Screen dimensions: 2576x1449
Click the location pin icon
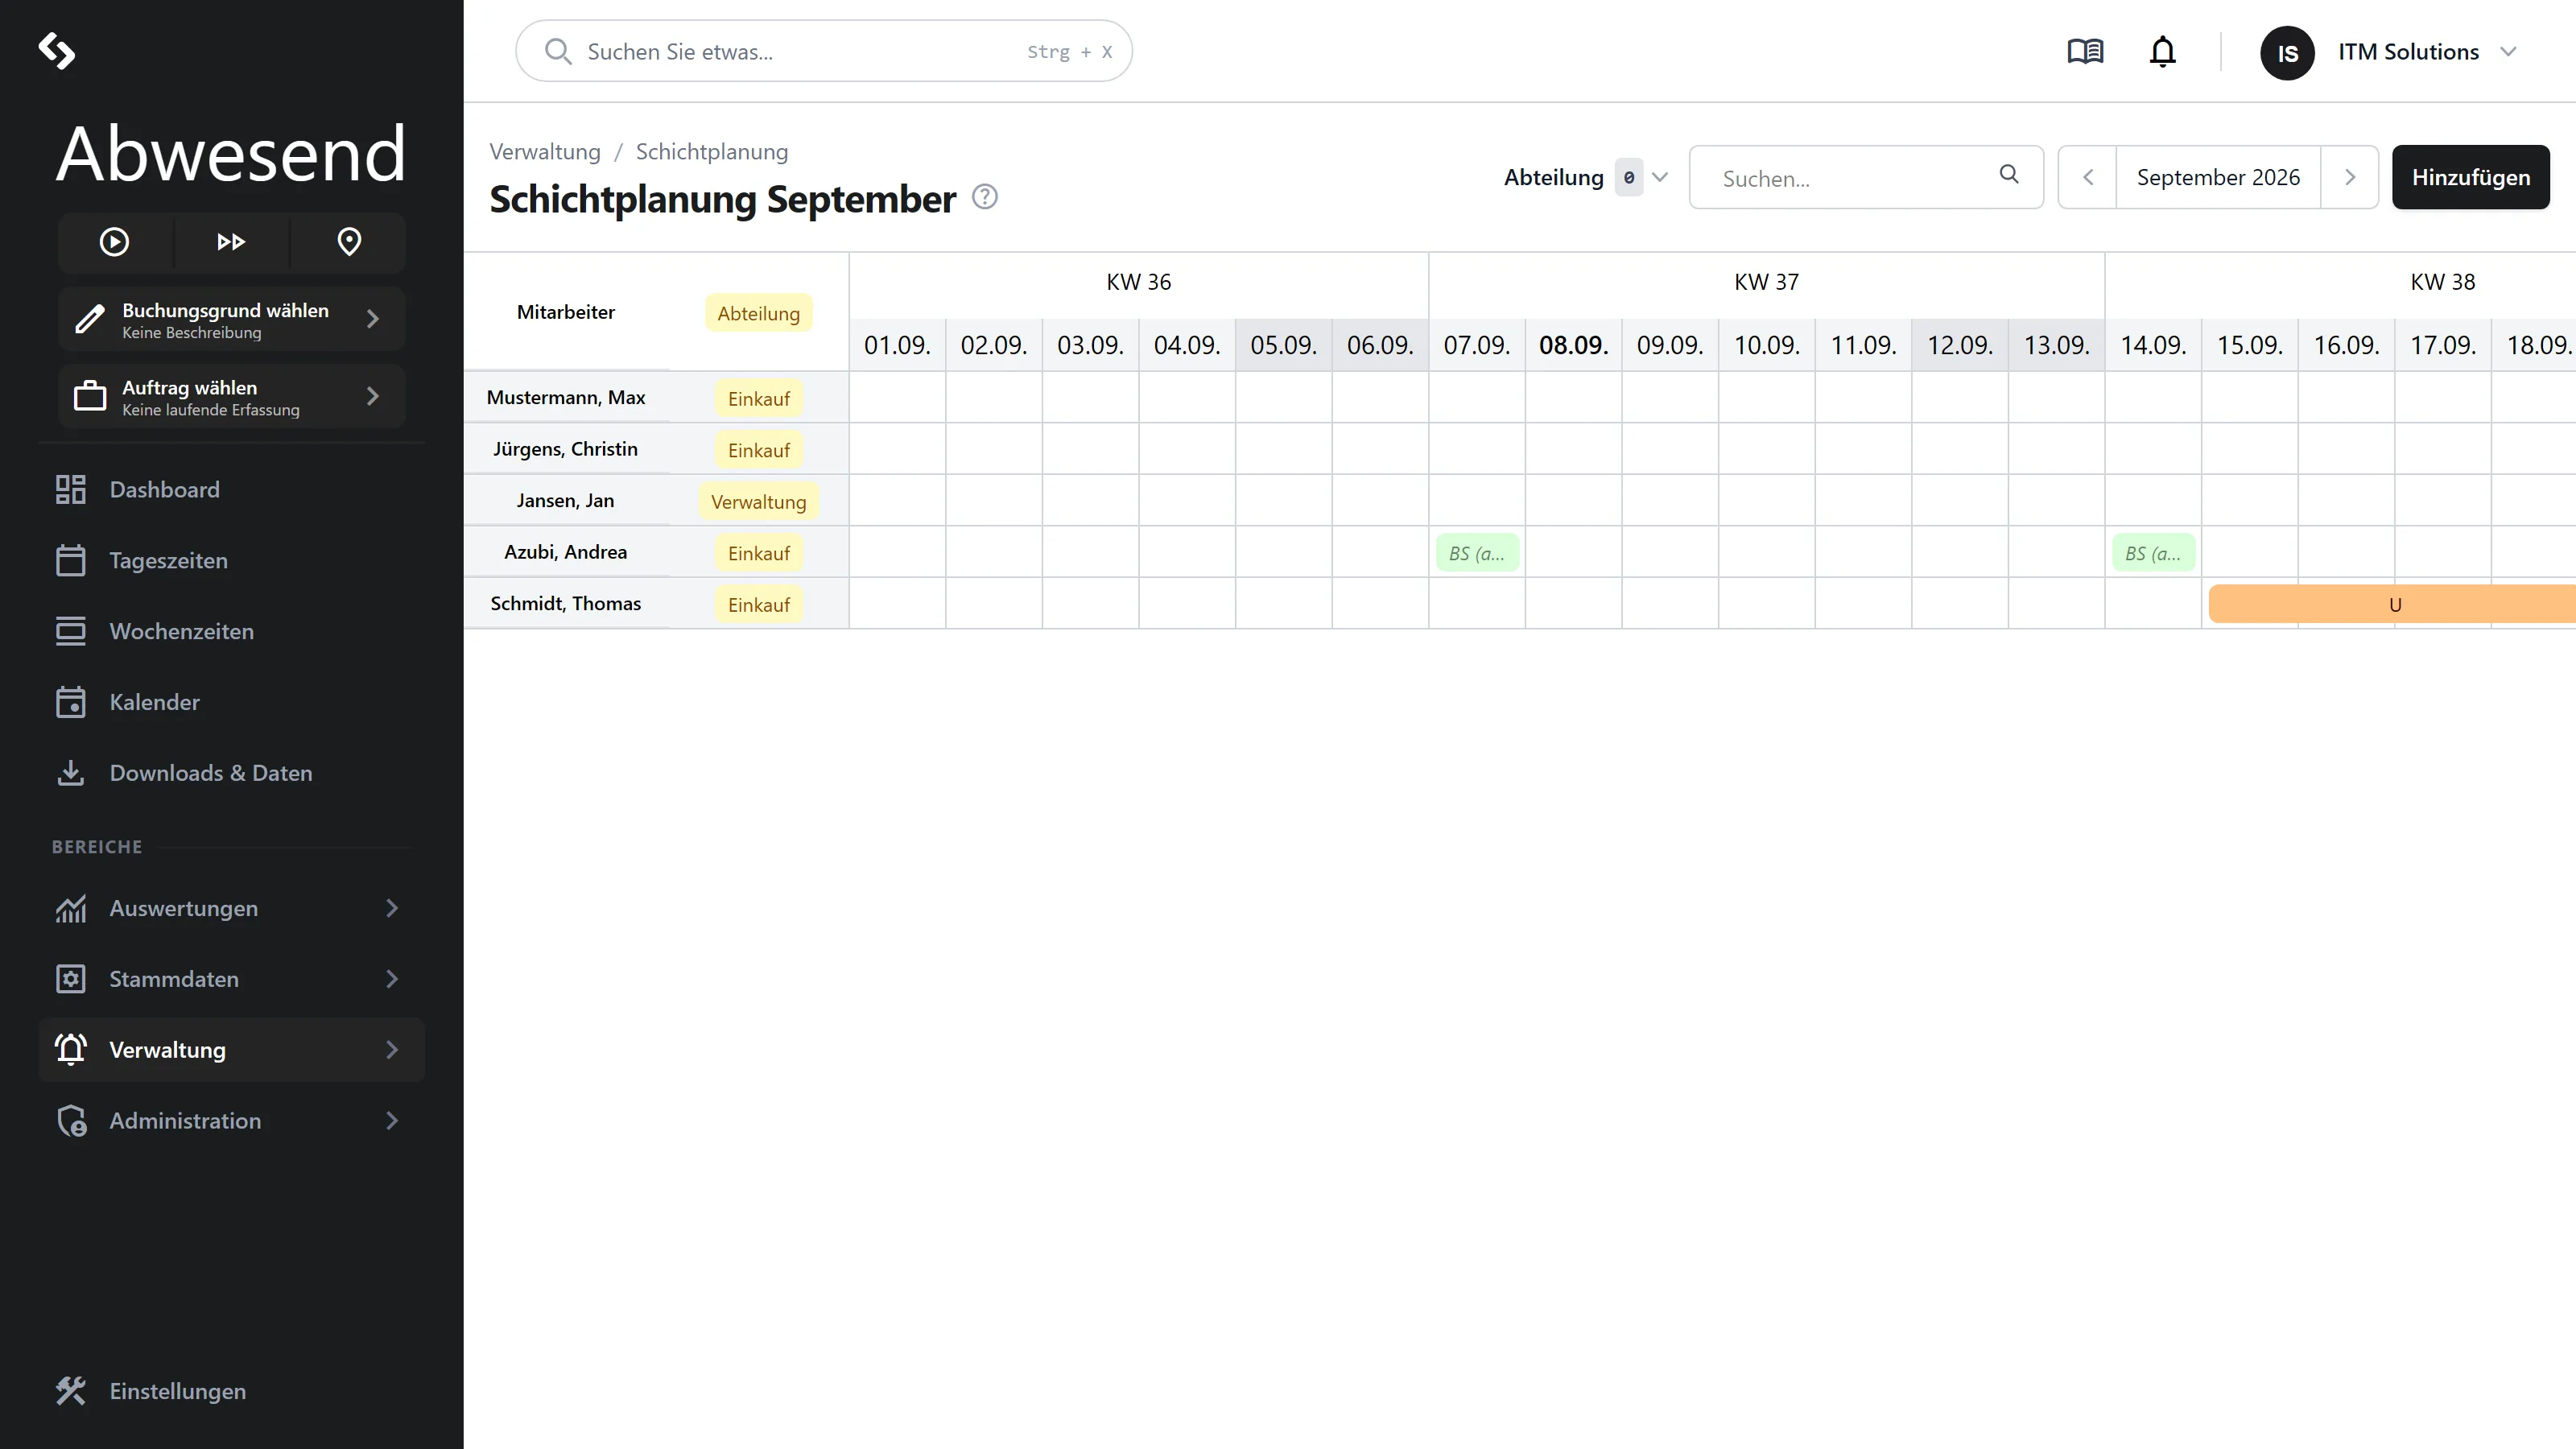349,242
